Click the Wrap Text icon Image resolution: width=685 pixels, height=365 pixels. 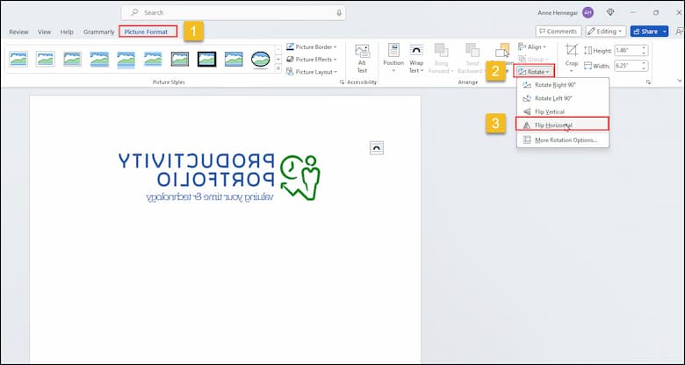pos(416,58)
